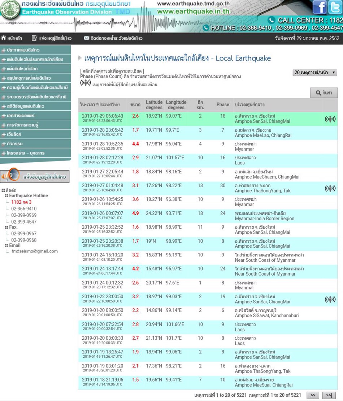Open the 2019-01-25 23:32:52 SanSai event
Screen dimensions: 343x401
pyautogui.click(x=208, y=230)
